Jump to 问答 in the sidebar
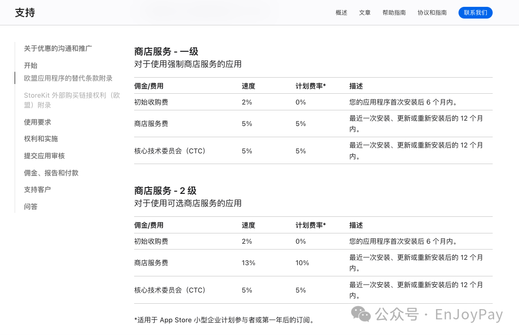Screen dimensions: 519x335 [x=30, y=207]
